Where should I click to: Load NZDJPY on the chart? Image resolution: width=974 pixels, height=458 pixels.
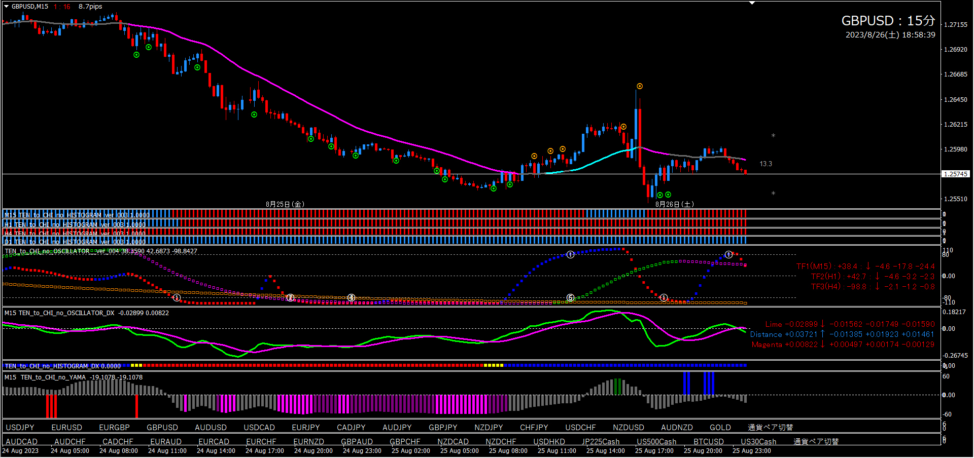489,428
